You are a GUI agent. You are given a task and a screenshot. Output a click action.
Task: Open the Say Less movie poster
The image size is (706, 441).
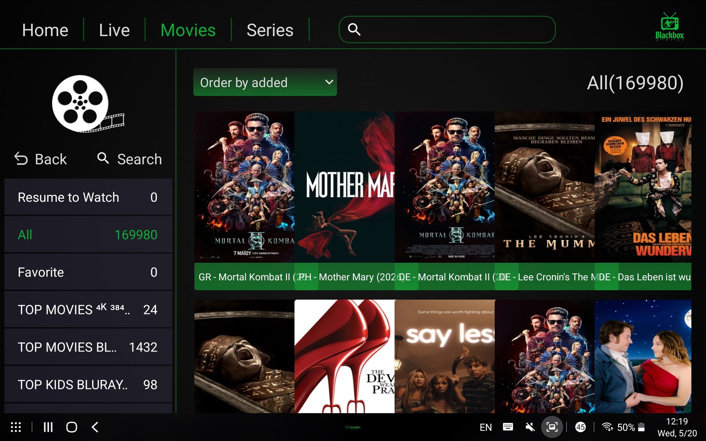pos(445,356)
